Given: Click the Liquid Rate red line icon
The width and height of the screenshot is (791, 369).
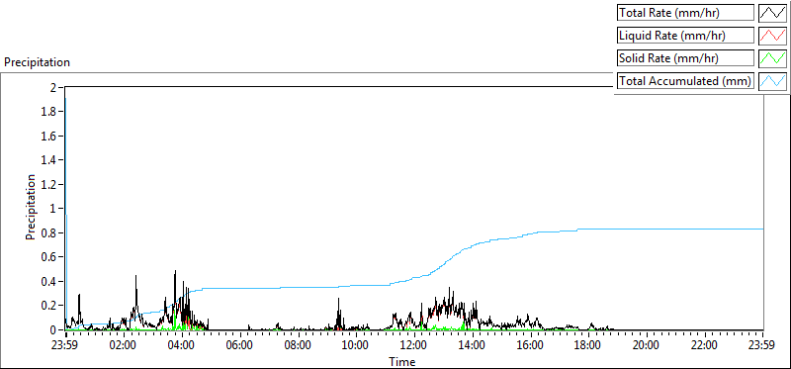Looking at the screenshot, I should pos(773,35).
